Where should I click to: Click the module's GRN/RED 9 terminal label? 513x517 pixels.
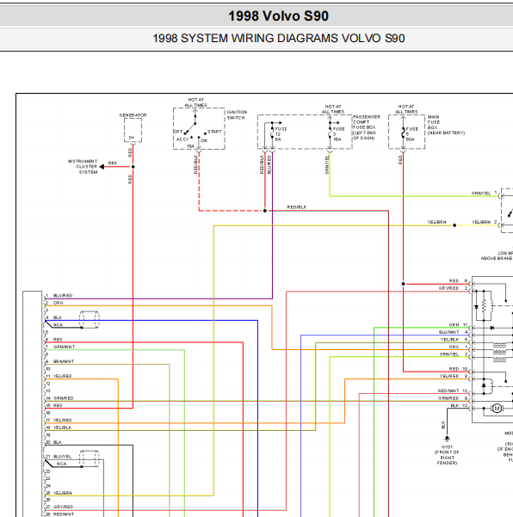pos(453,398)
